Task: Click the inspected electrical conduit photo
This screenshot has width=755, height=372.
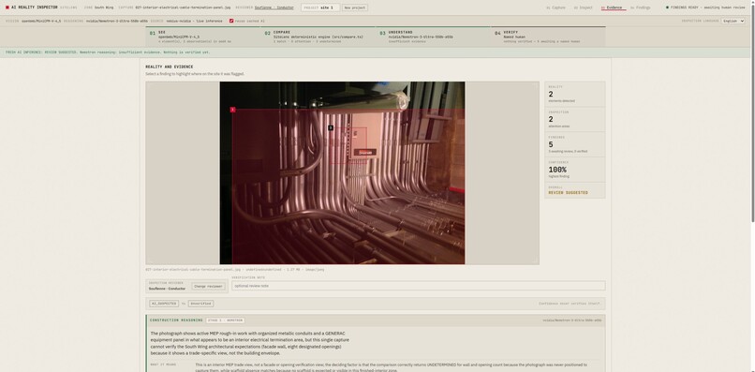Action: (342, 172)
